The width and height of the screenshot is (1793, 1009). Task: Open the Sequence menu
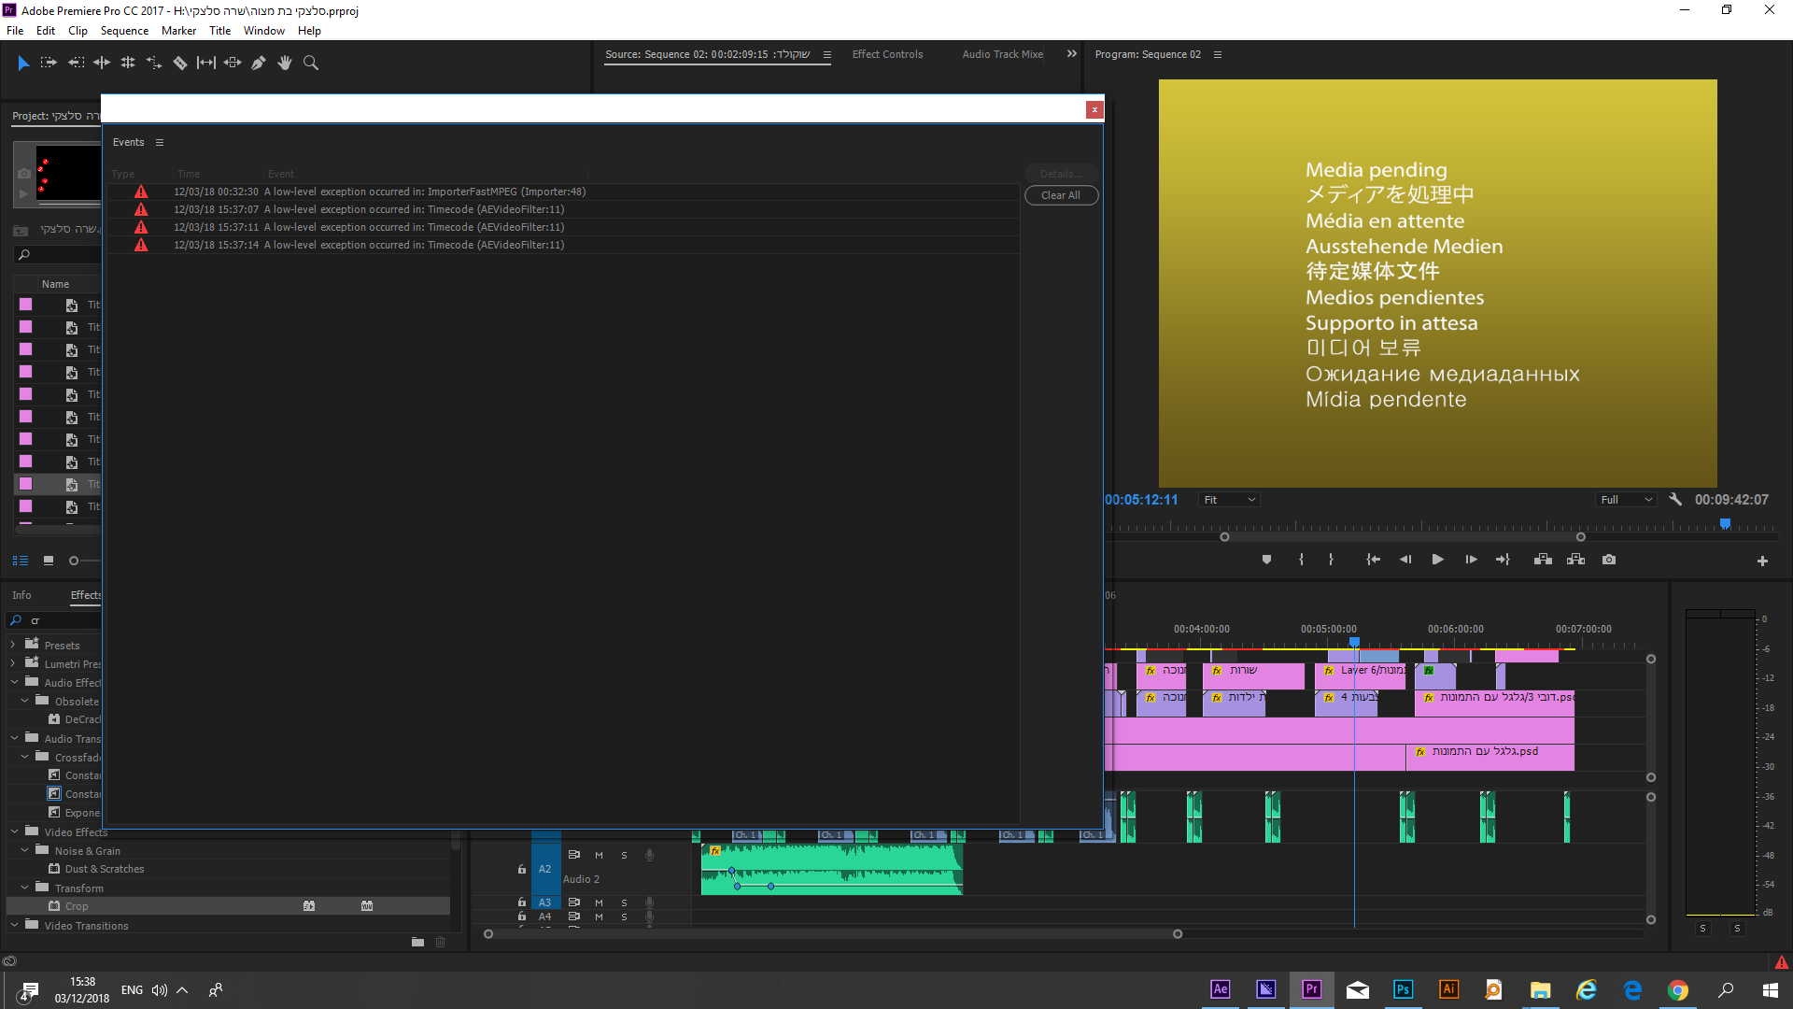(x=124, y=31)
